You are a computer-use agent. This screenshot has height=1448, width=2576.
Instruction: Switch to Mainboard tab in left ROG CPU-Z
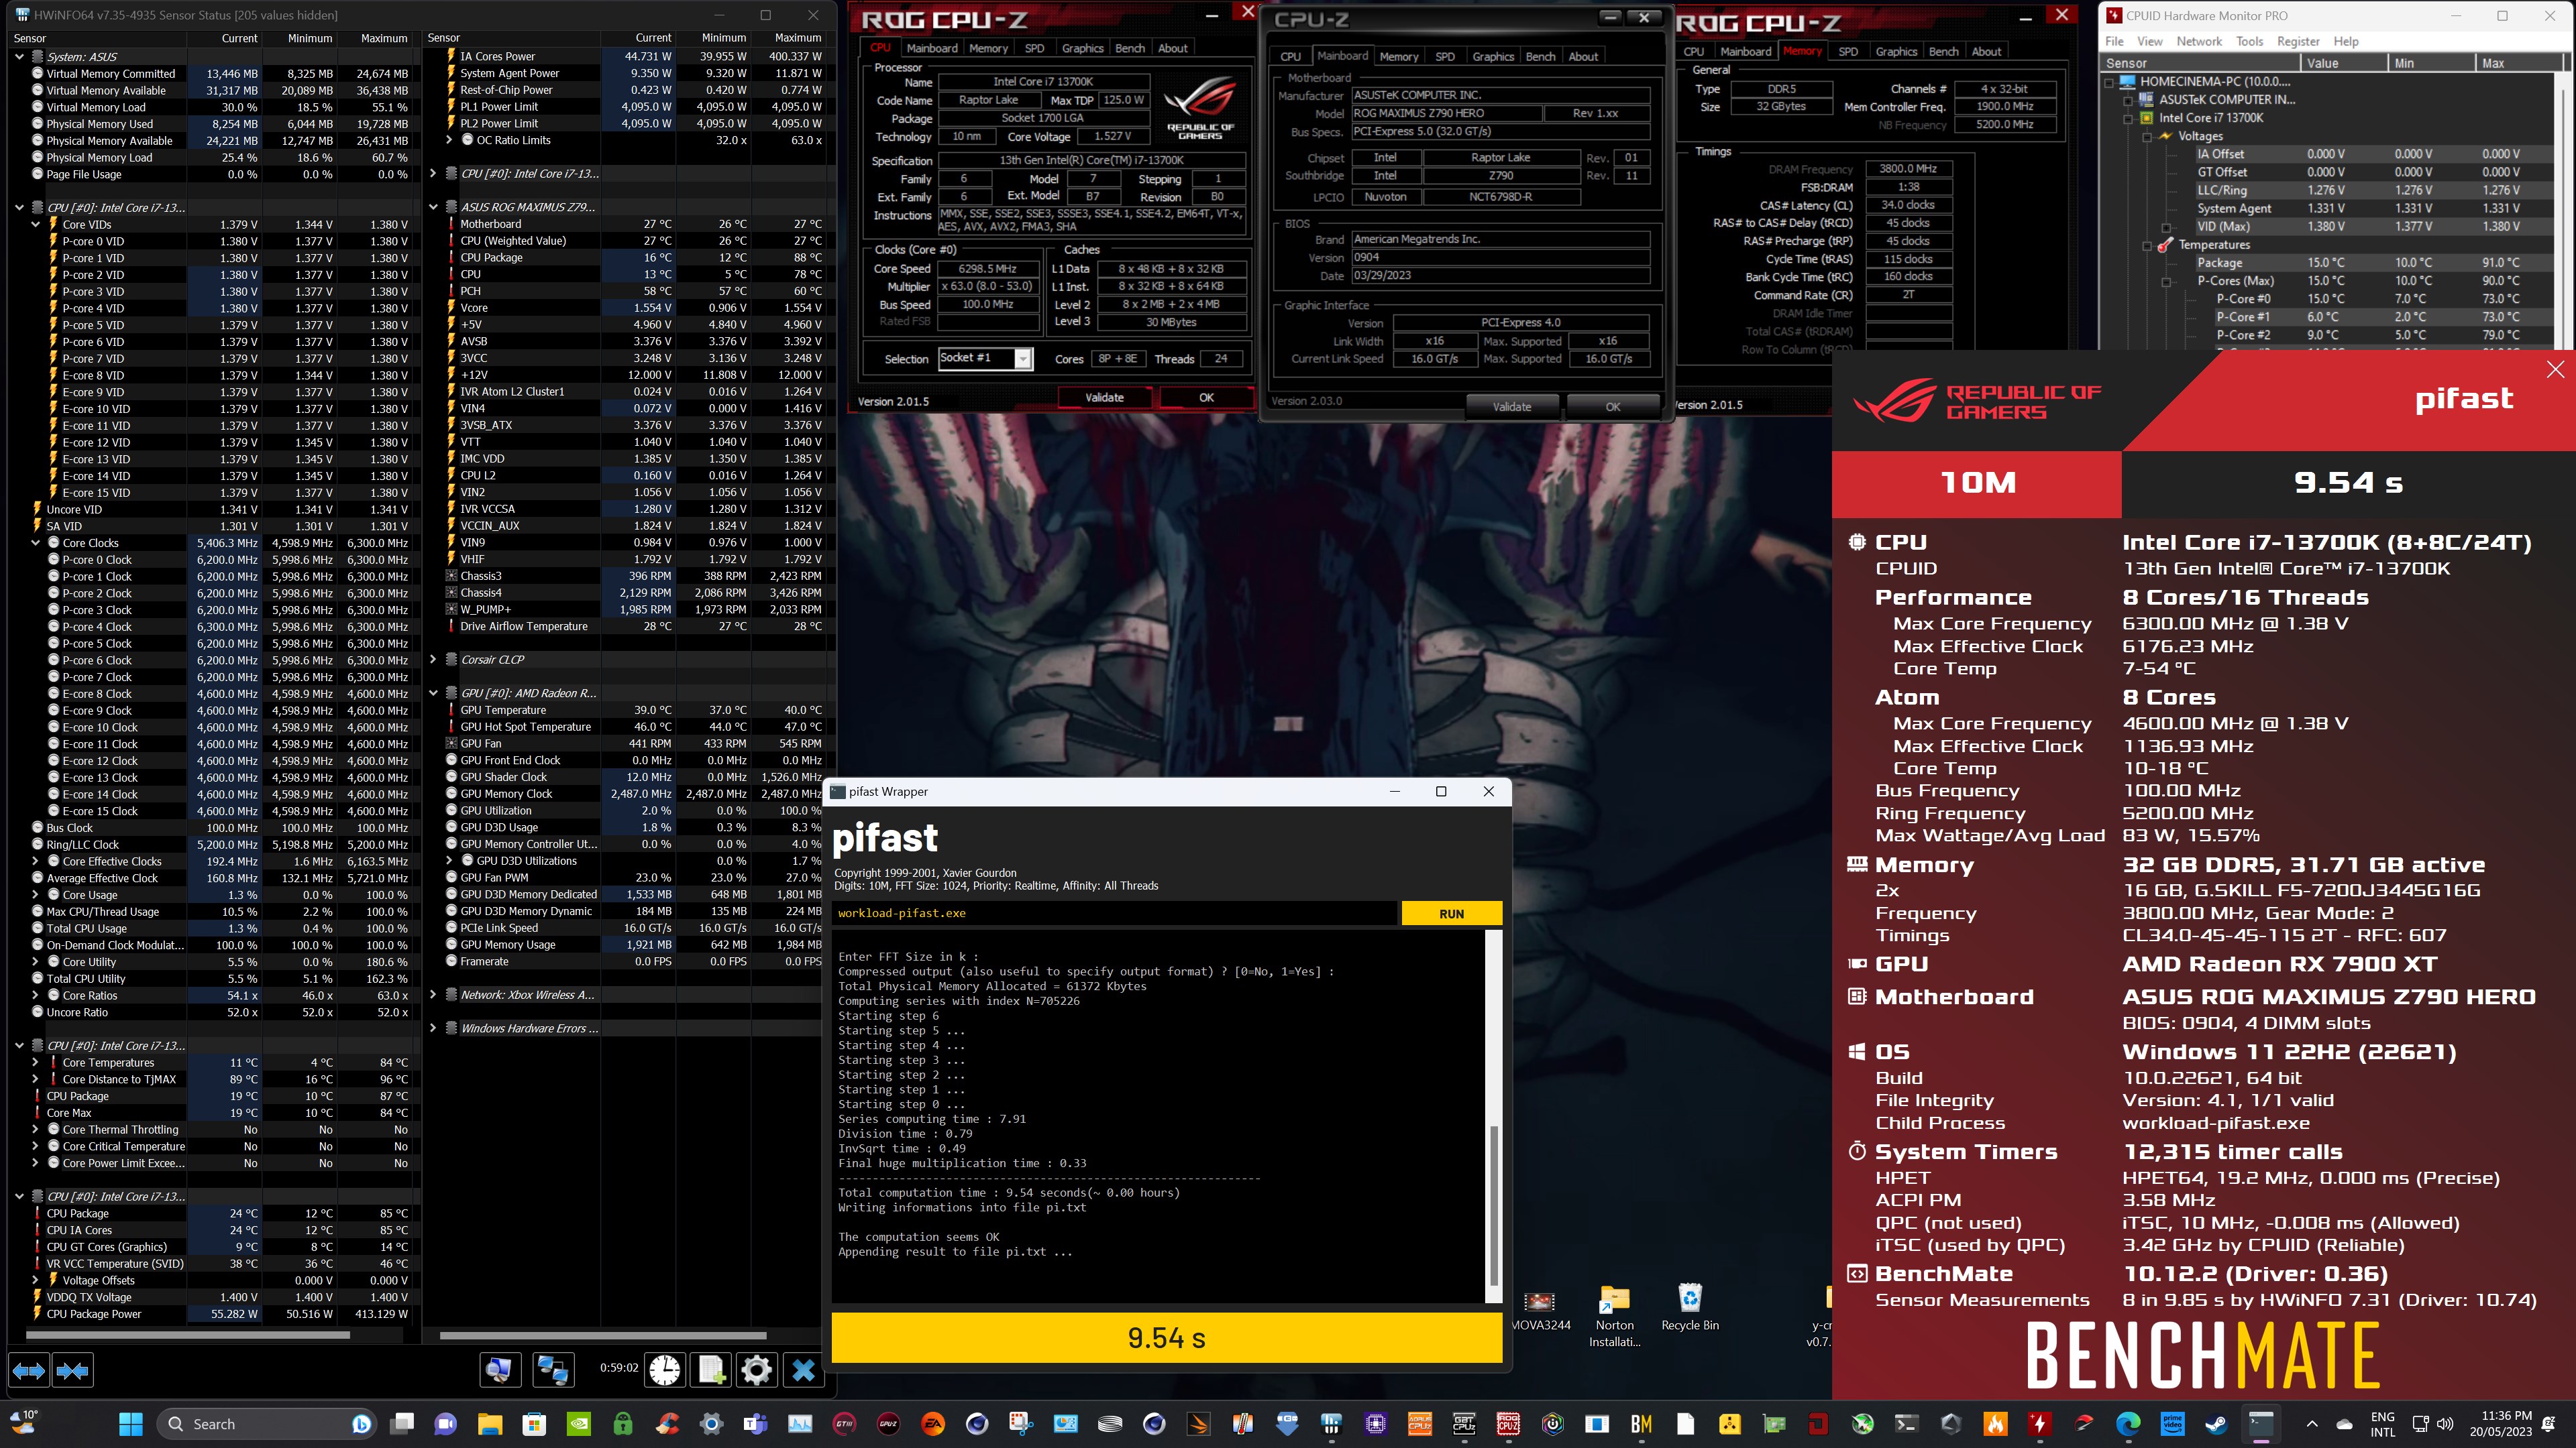931,48
